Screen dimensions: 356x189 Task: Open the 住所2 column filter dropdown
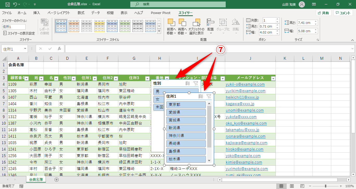pos(116,78)
